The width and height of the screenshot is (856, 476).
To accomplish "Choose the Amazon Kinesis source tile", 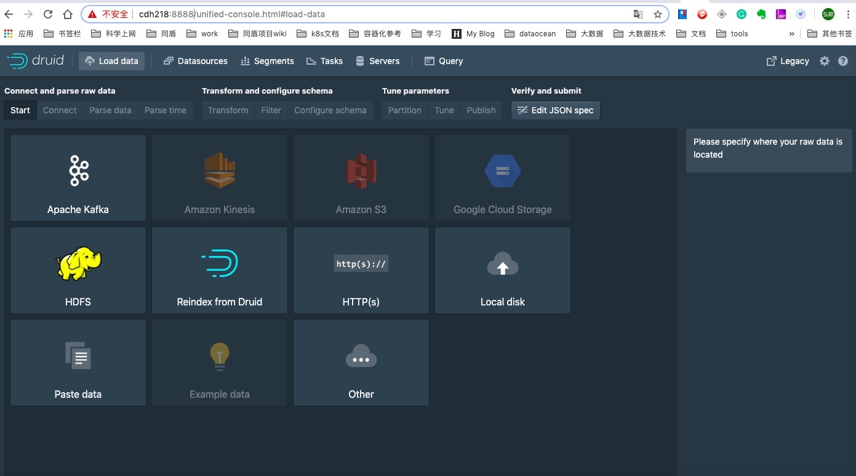I will coord(220,178).
